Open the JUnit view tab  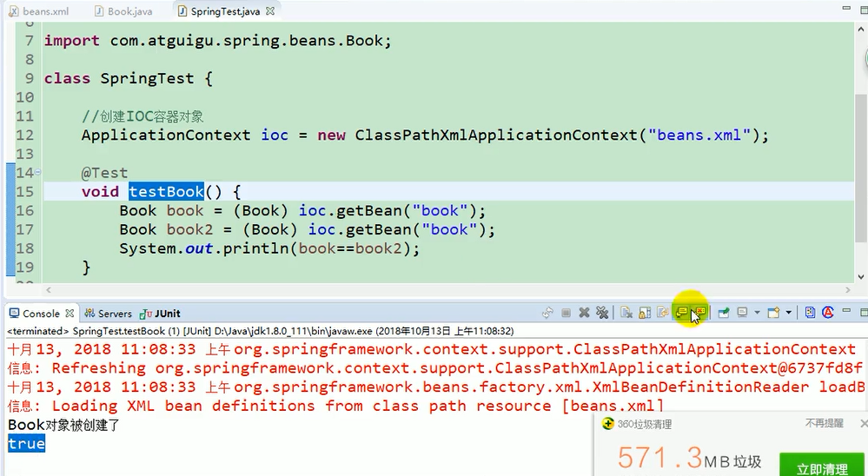tap(160, 314)
